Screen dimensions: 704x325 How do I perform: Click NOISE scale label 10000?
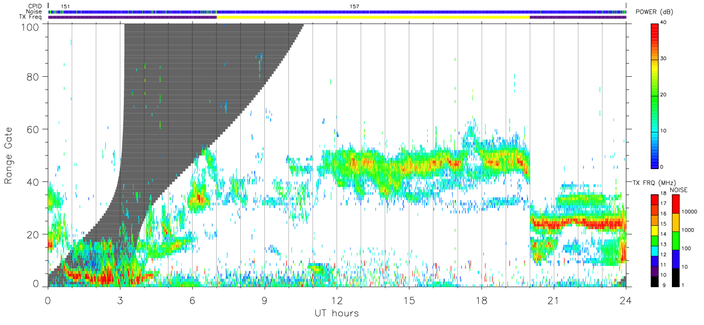coord(690,212)
